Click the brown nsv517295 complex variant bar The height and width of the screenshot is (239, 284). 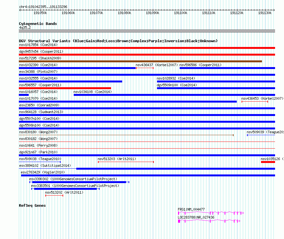[x=140, y=61]
